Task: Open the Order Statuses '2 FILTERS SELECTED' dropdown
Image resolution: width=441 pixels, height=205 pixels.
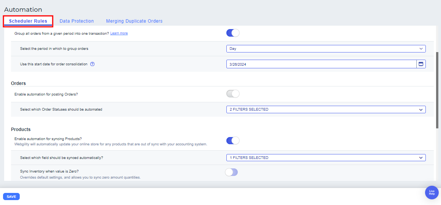Action: tap(322, 109)
